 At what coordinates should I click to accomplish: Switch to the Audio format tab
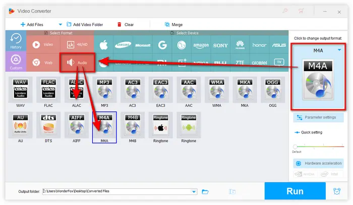(x=77, y=62)
